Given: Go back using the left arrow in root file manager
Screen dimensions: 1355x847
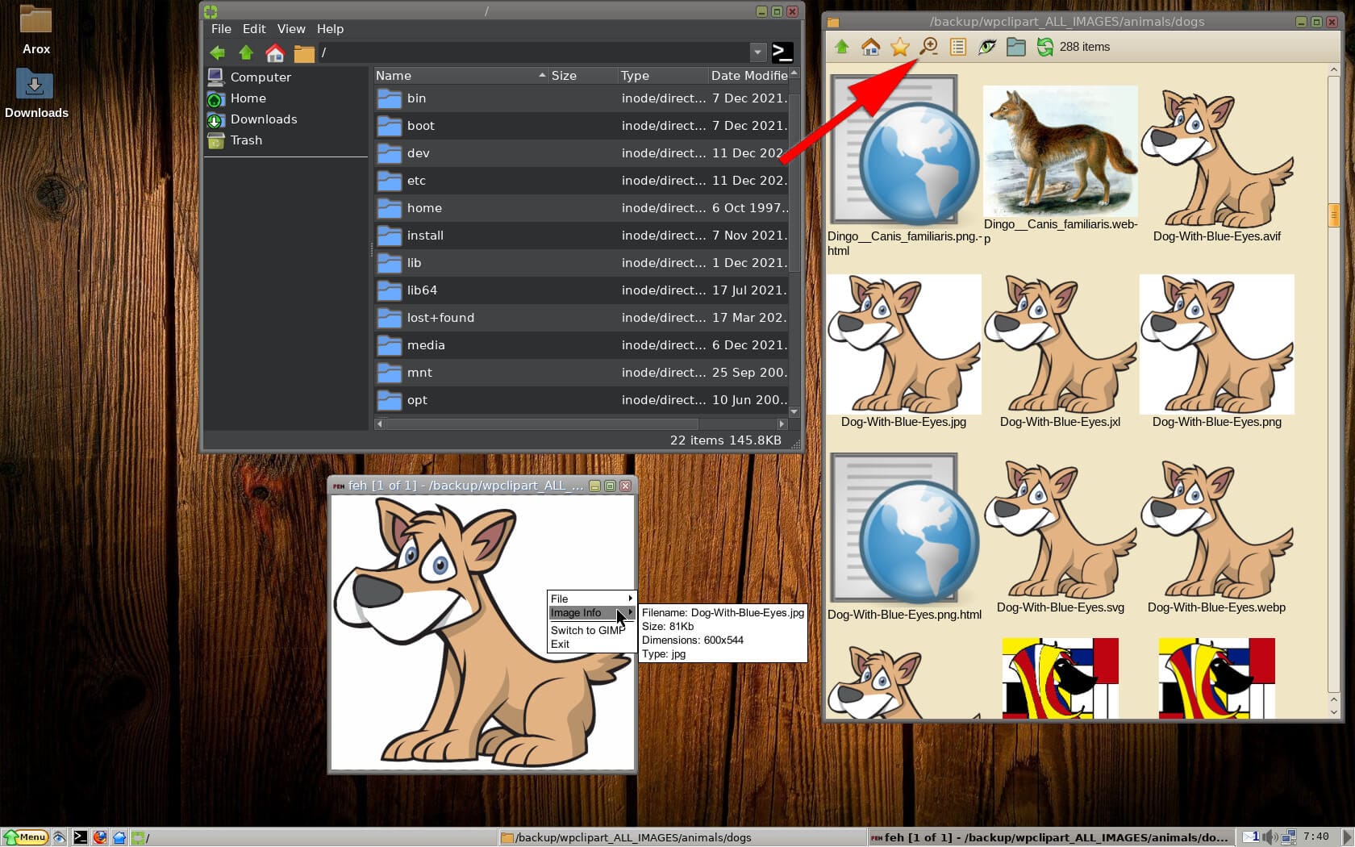Looking at the screenshot, I should [x=217, y=52].
